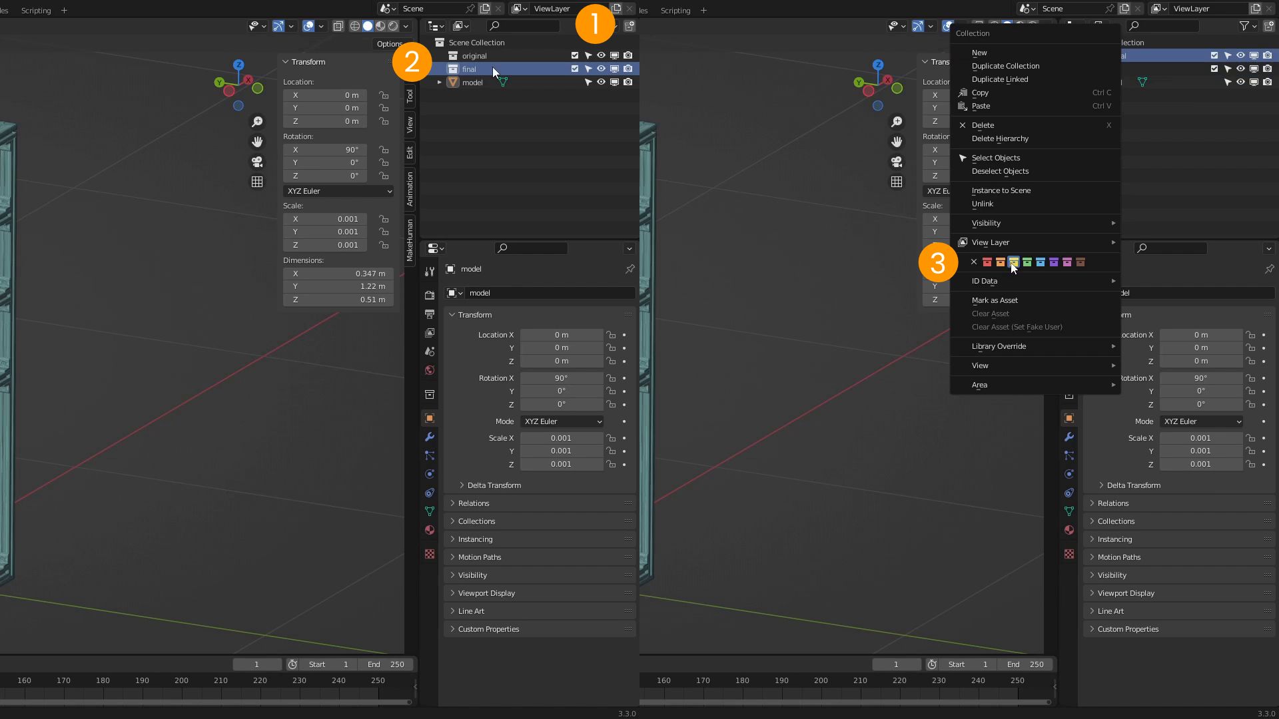Open the World properties globe tab
The width and height of the screenshot is (1279, 719).
pyautogui.click(x=430, y=369)
